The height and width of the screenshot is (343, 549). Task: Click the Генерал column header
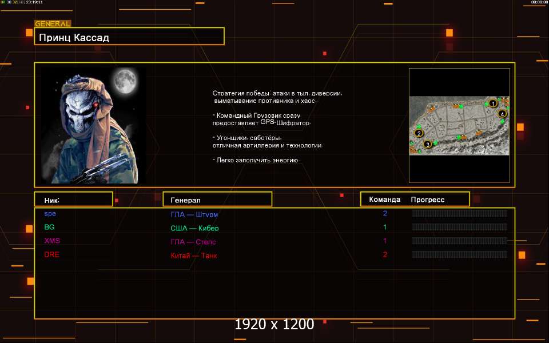click(x=217, y=199)
